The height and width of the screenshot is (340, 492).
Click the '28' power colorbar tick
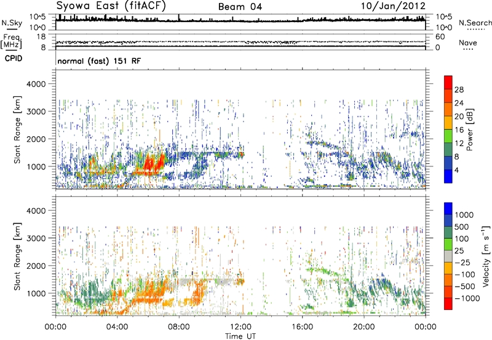click(x=459, y=90)
